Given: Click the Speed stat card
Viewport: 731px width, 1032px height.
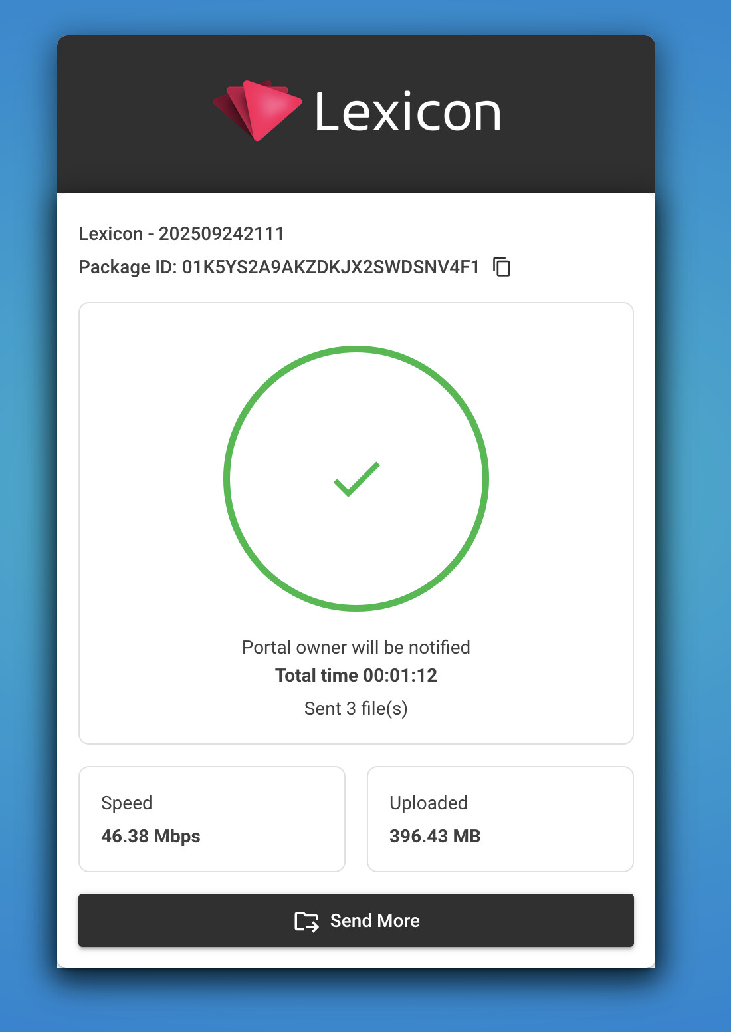Looking at the screenshot, I should (212, 819).
